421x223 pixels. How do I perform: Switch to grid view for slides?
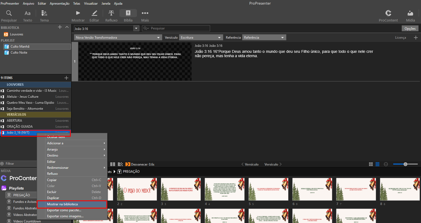pyautogui.click(x=371, y=164)
